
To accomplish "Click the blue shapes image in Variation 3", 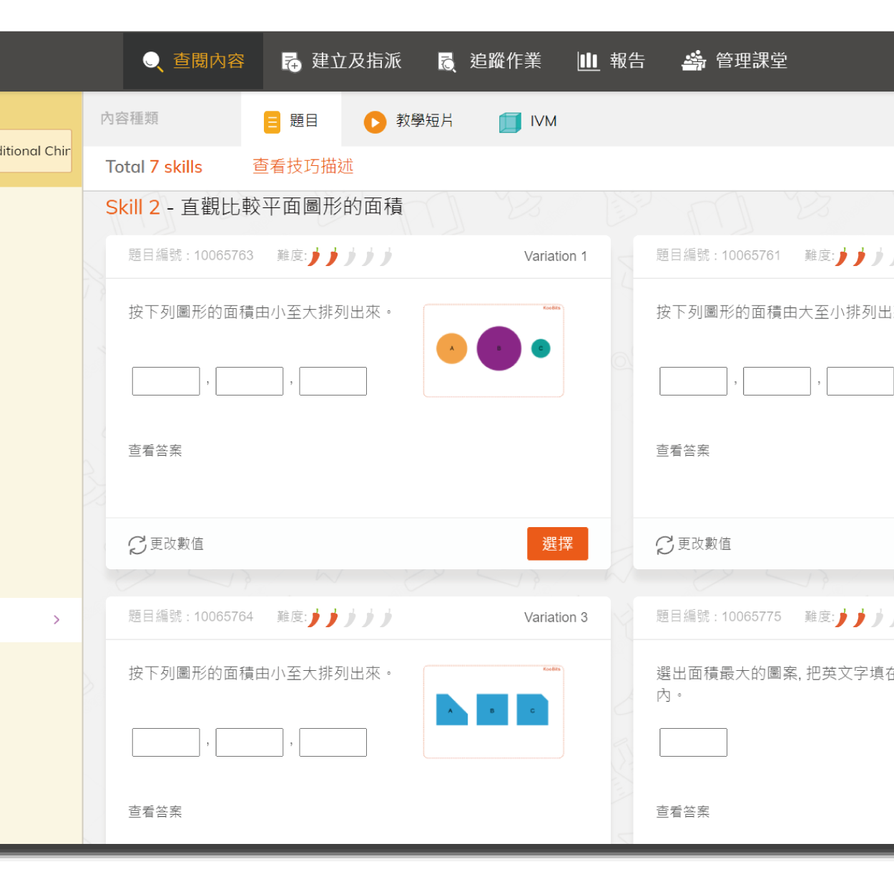I will 493,712.
